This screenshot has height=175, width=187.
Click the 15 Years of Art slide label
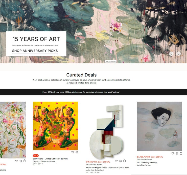[x=110, y=61]
